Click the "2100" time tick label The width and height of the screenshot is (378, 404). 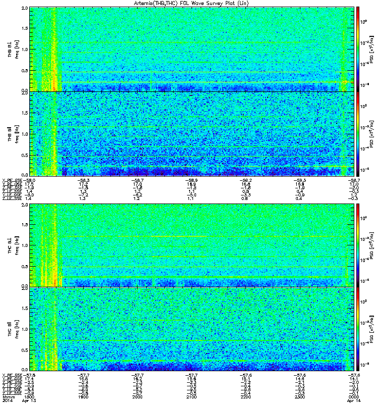[x=192, y=397]
